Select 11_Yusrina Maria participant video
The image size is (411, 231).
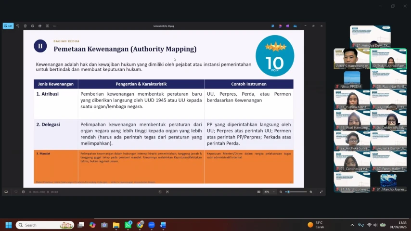click(x=352, y=100)
